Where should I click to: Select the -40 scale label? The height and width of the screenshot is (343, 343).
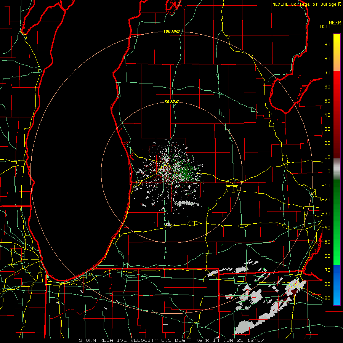tap(326, 228)
